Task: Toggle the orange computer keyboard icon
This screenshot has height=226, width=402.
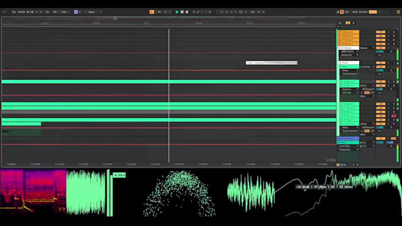Action: pos(342,12)
